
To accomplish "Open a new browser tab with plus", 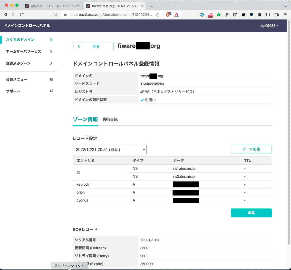I will (x=151, y=6).
